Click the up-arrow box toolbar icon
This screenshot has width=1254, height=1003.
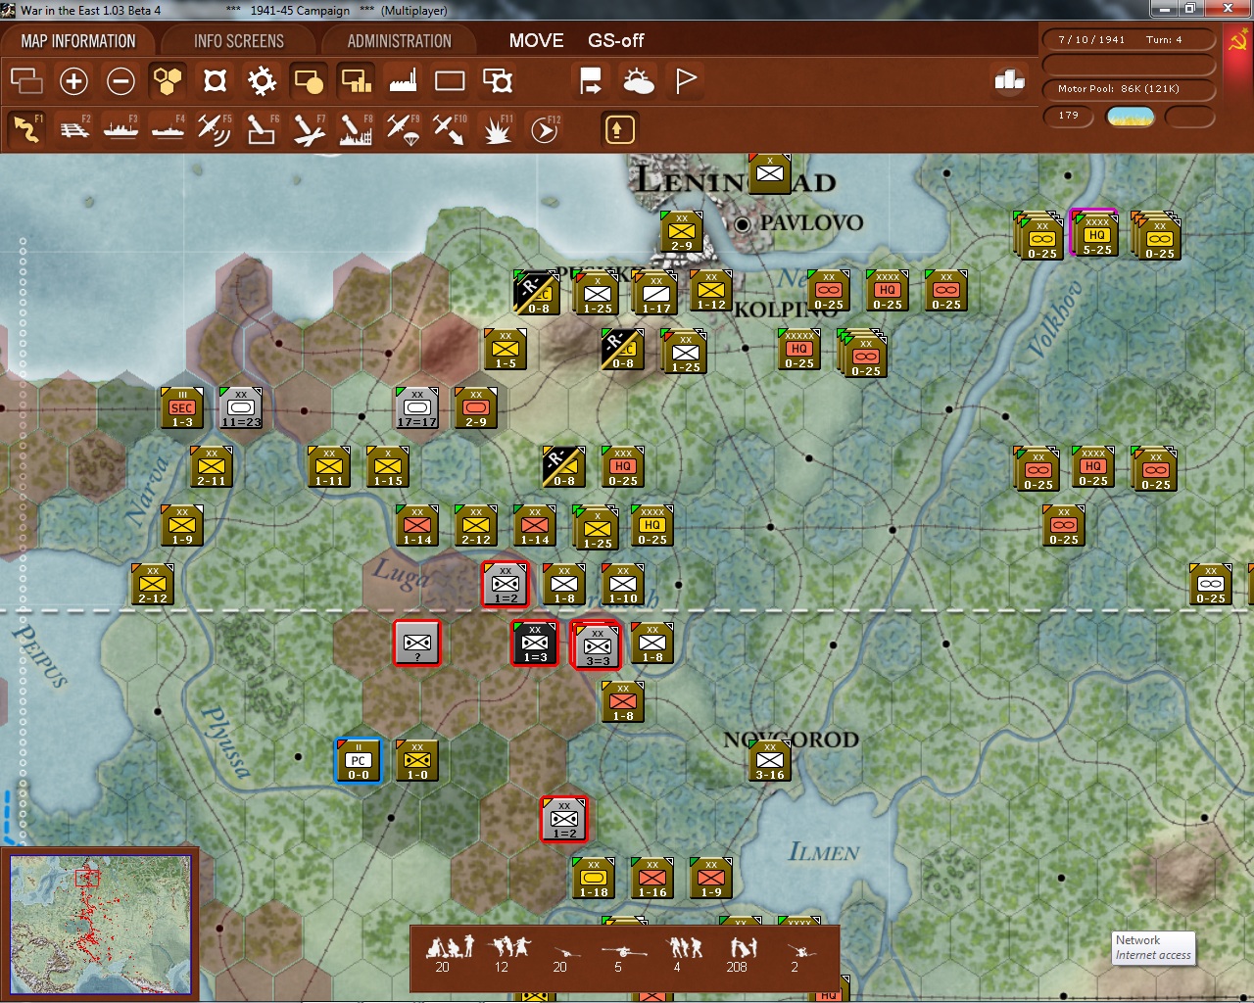[619, 129]
